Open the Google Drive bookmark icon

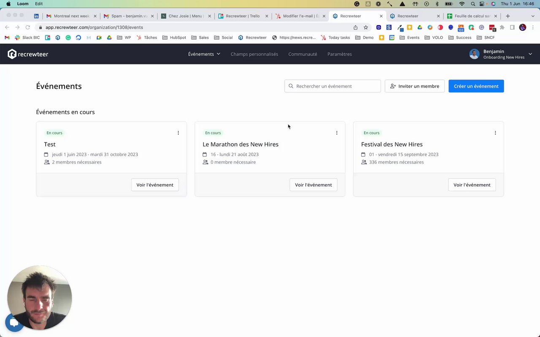109,37
